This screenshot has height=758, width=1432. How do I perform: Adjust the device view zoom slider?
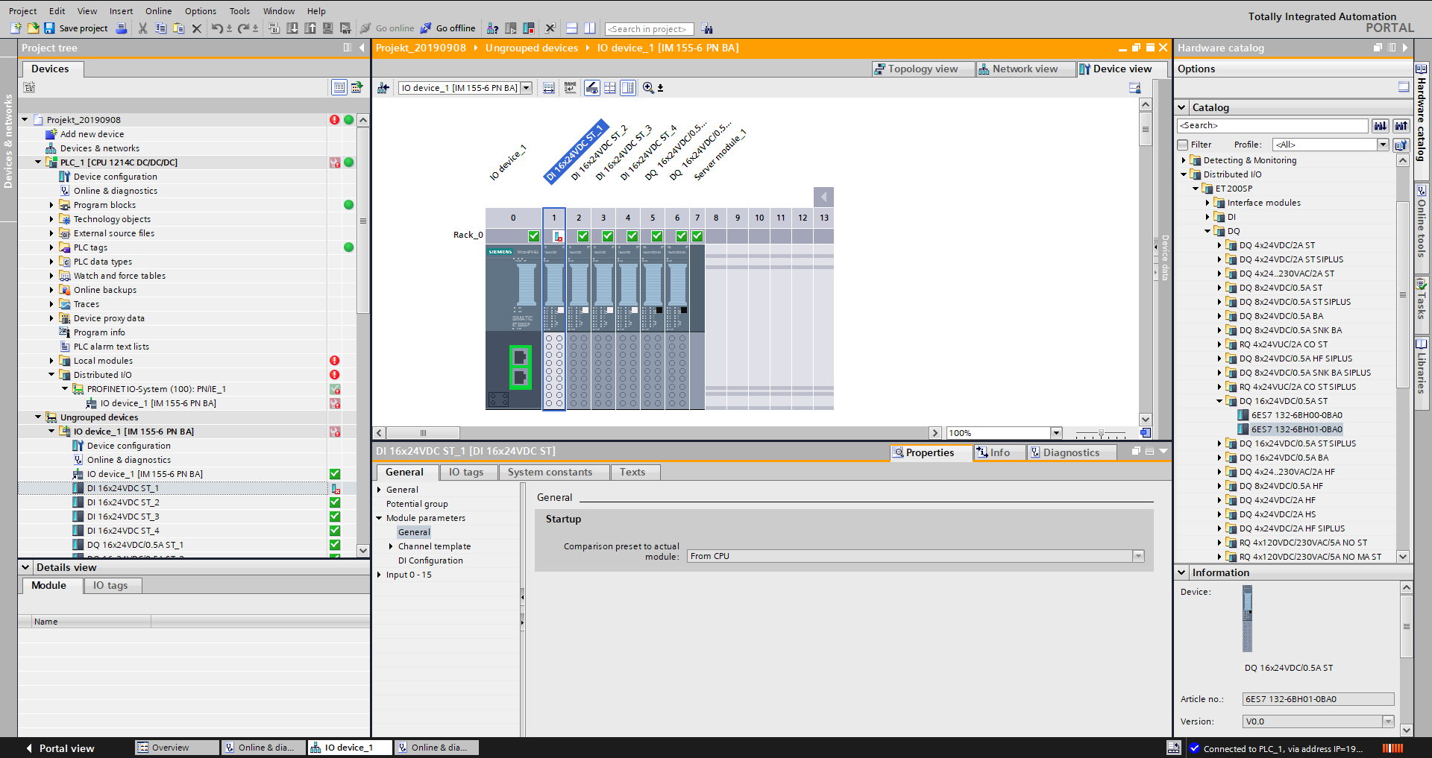pyautogui.click(x=1101, y=433)
